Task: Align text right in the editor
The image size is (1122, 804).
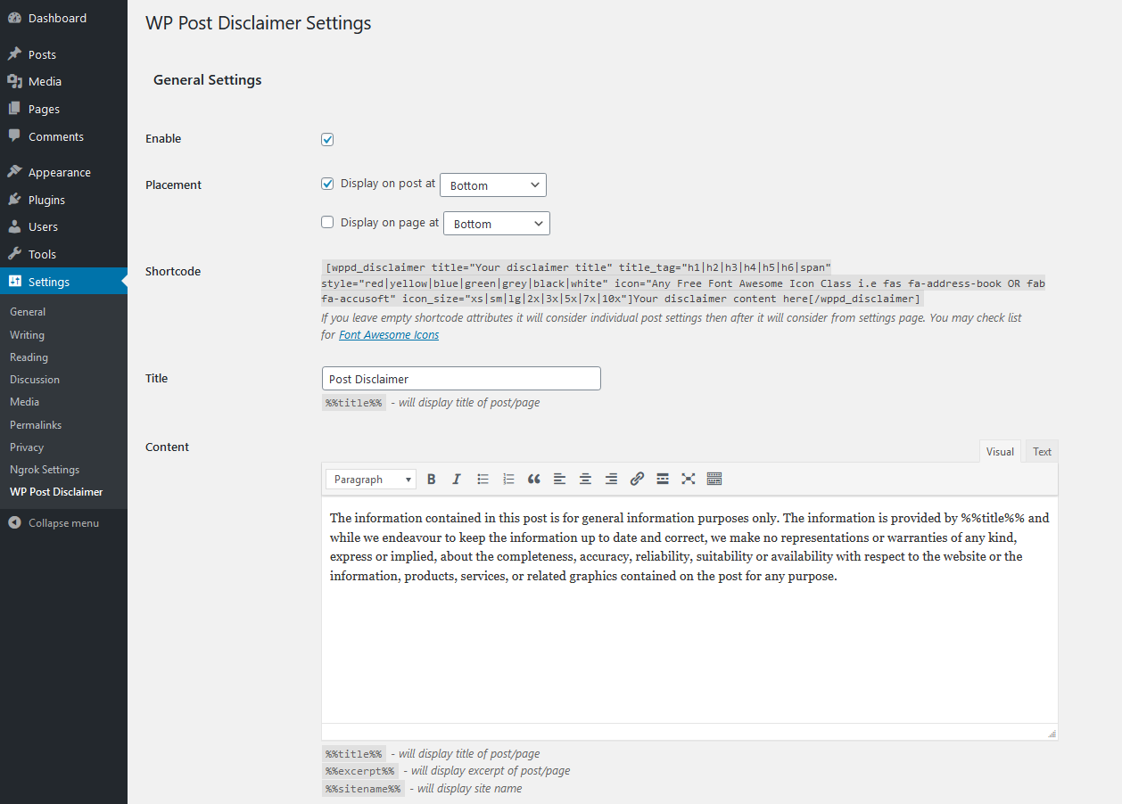Action: point(611,480)
